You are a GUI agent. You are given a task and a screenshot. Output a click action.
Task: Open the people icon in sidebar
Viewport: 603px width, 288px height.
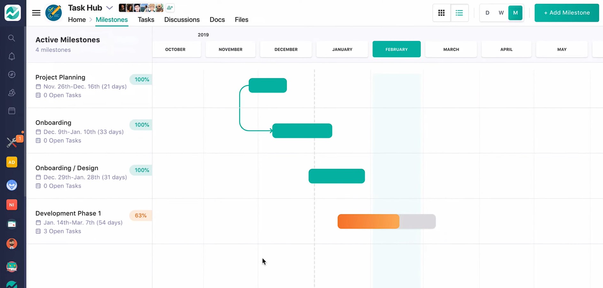point(12,93)
